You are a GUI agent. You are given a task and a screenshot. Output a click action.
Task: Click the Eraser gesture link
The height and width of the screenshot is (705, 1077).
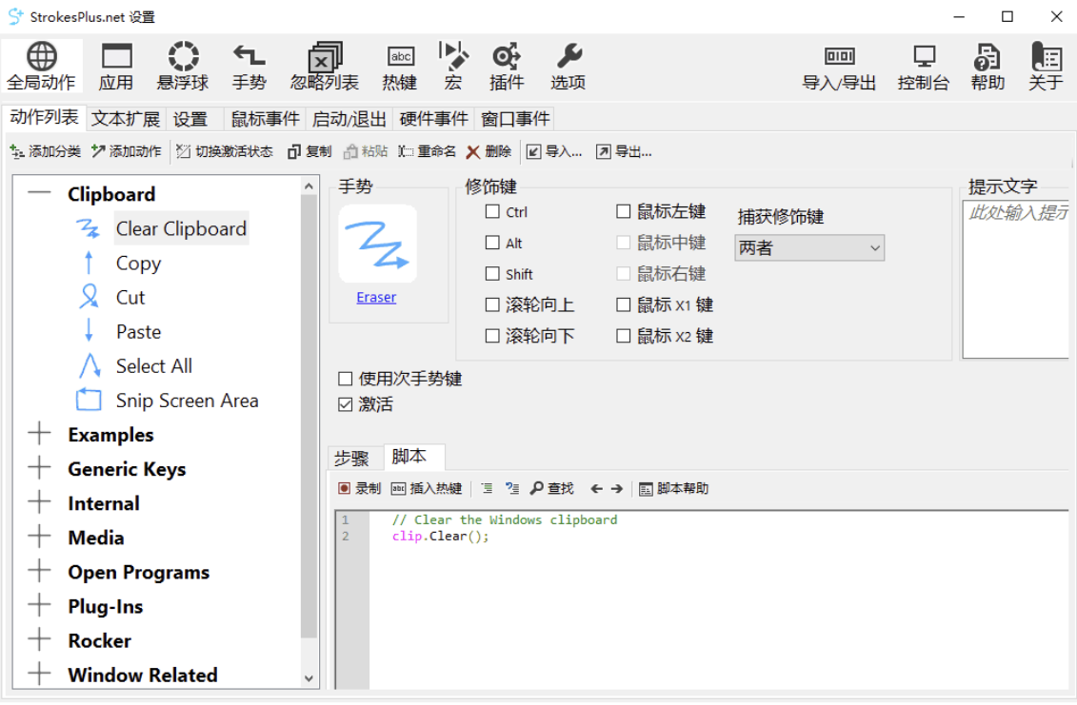coord(376,297)
